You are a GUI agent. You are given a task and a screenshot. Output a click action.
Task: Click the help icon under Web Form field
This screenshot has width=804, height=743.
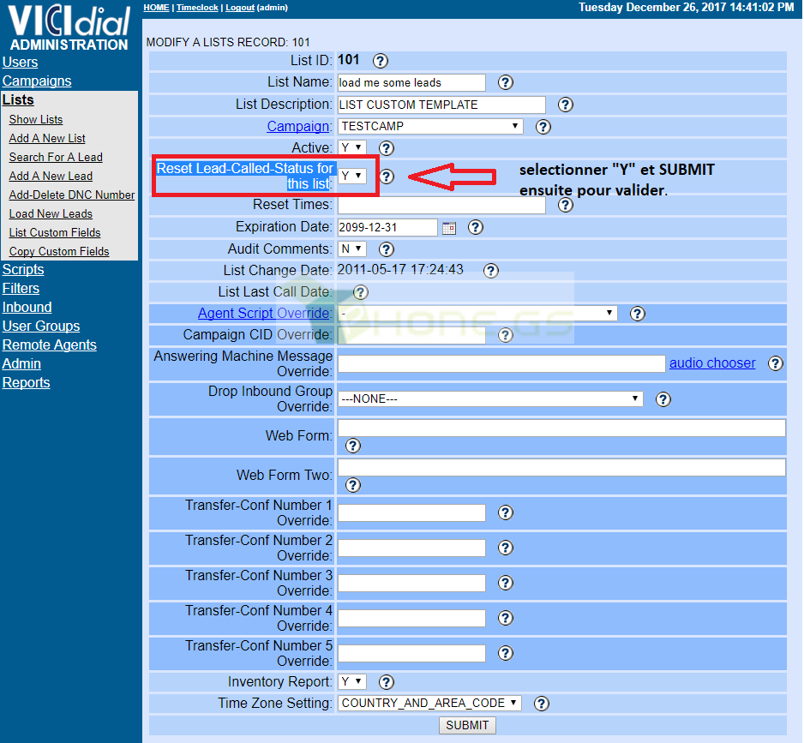[x=353, y=446]
